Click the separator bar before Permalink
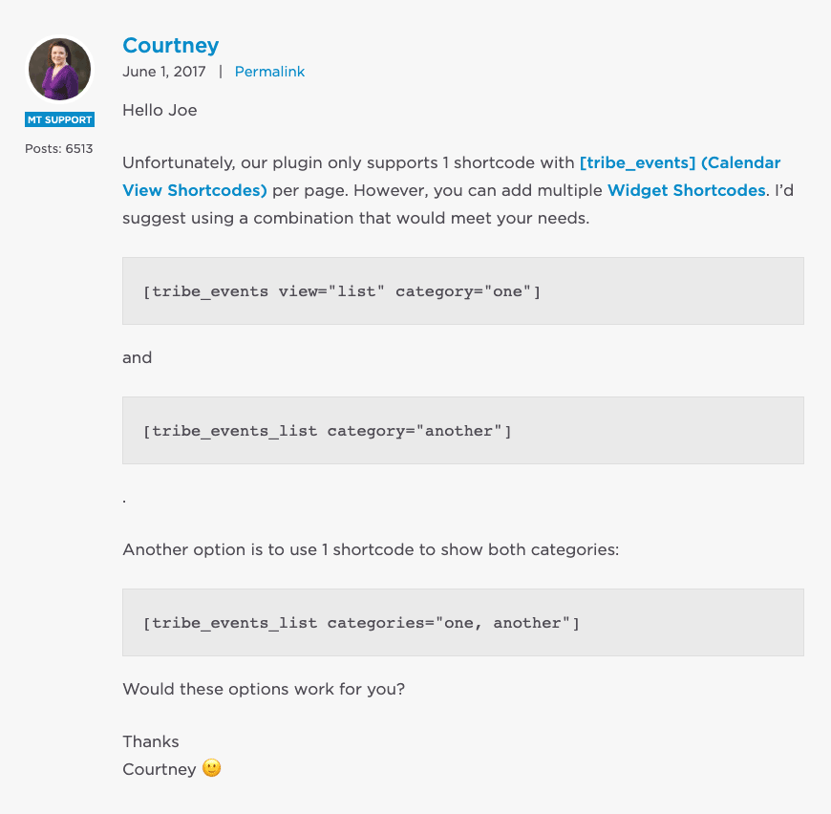The height and width of the screenshot is (814, 831). (x=221, y=72)
